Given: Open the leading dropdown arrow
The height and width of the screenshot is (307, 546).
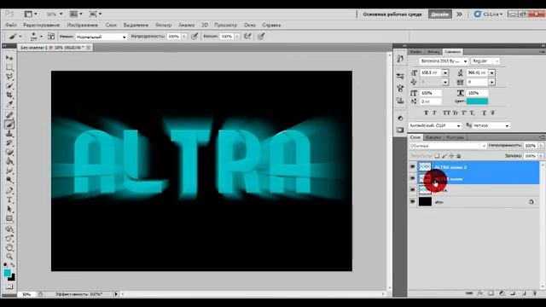Looking at the screenshot, I should coord(491,72).
